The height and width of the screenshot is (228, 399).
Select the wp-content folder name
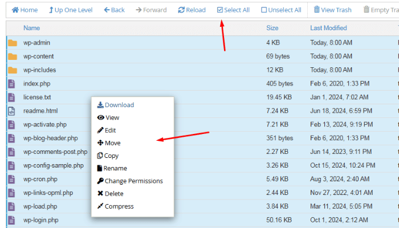(x=38, y=56)
